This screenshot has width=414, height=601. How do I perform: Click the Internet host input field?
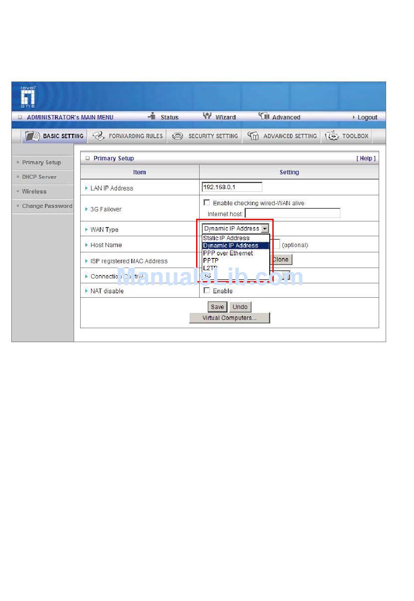coord(292,213)
